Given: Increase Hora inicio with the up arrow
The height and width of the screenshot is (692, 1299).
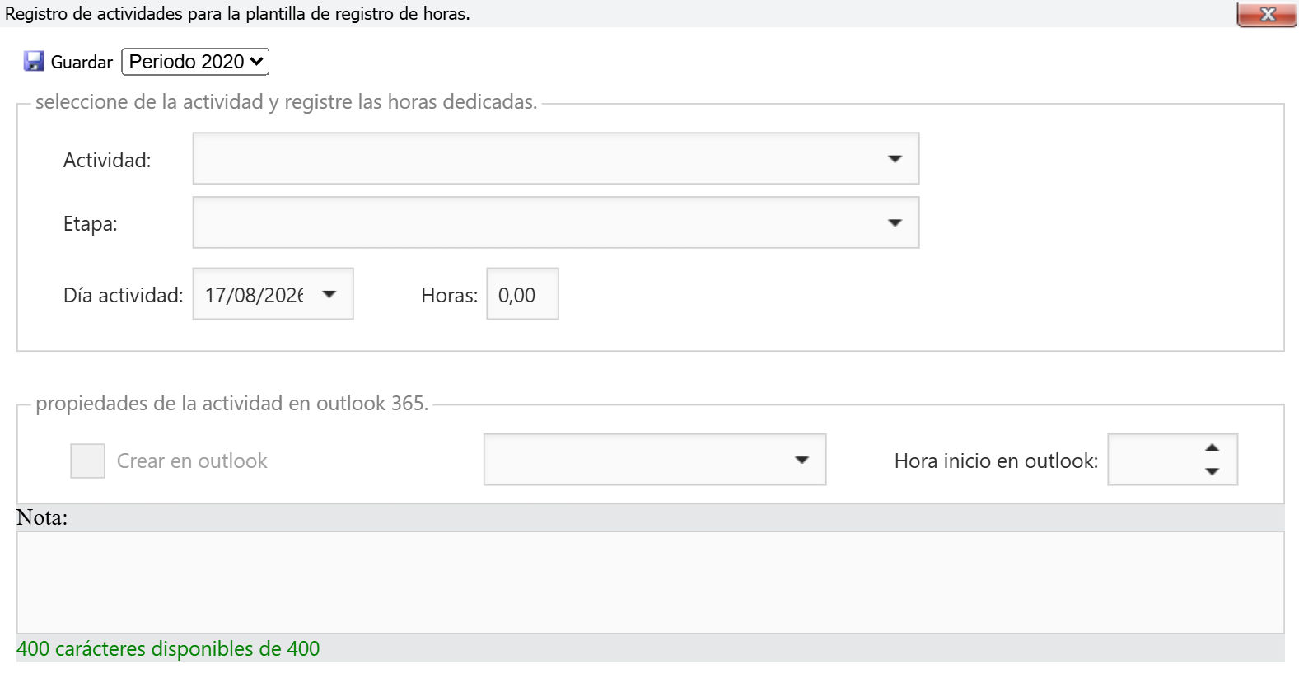Looking at the screenshot, I should coord(1212,447).
